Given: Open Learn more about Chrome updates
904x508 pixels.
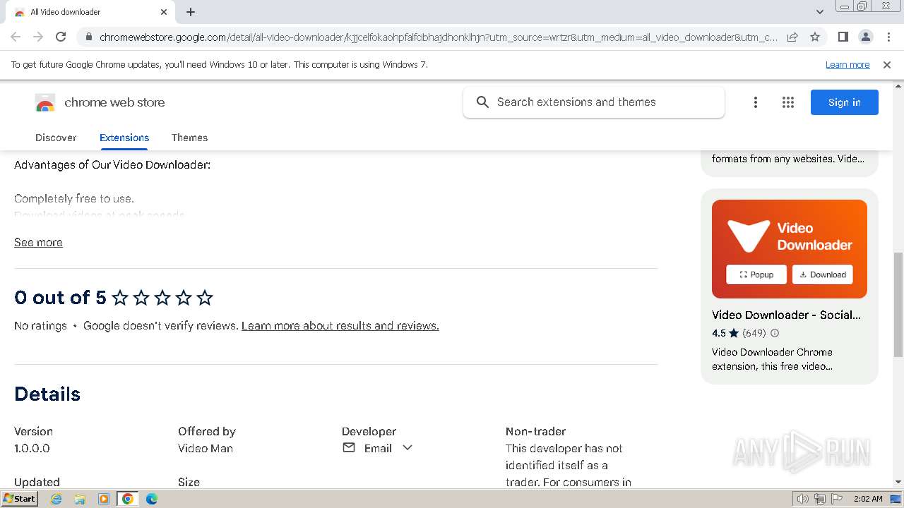Looking at the screenshot, I should pyautogui.click(x=847, y=65).
